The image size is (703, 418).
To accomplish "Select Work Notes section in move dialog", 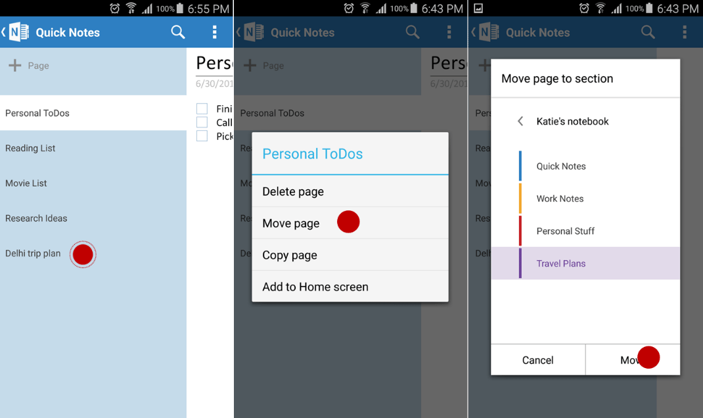I will [x=585, y=198].
